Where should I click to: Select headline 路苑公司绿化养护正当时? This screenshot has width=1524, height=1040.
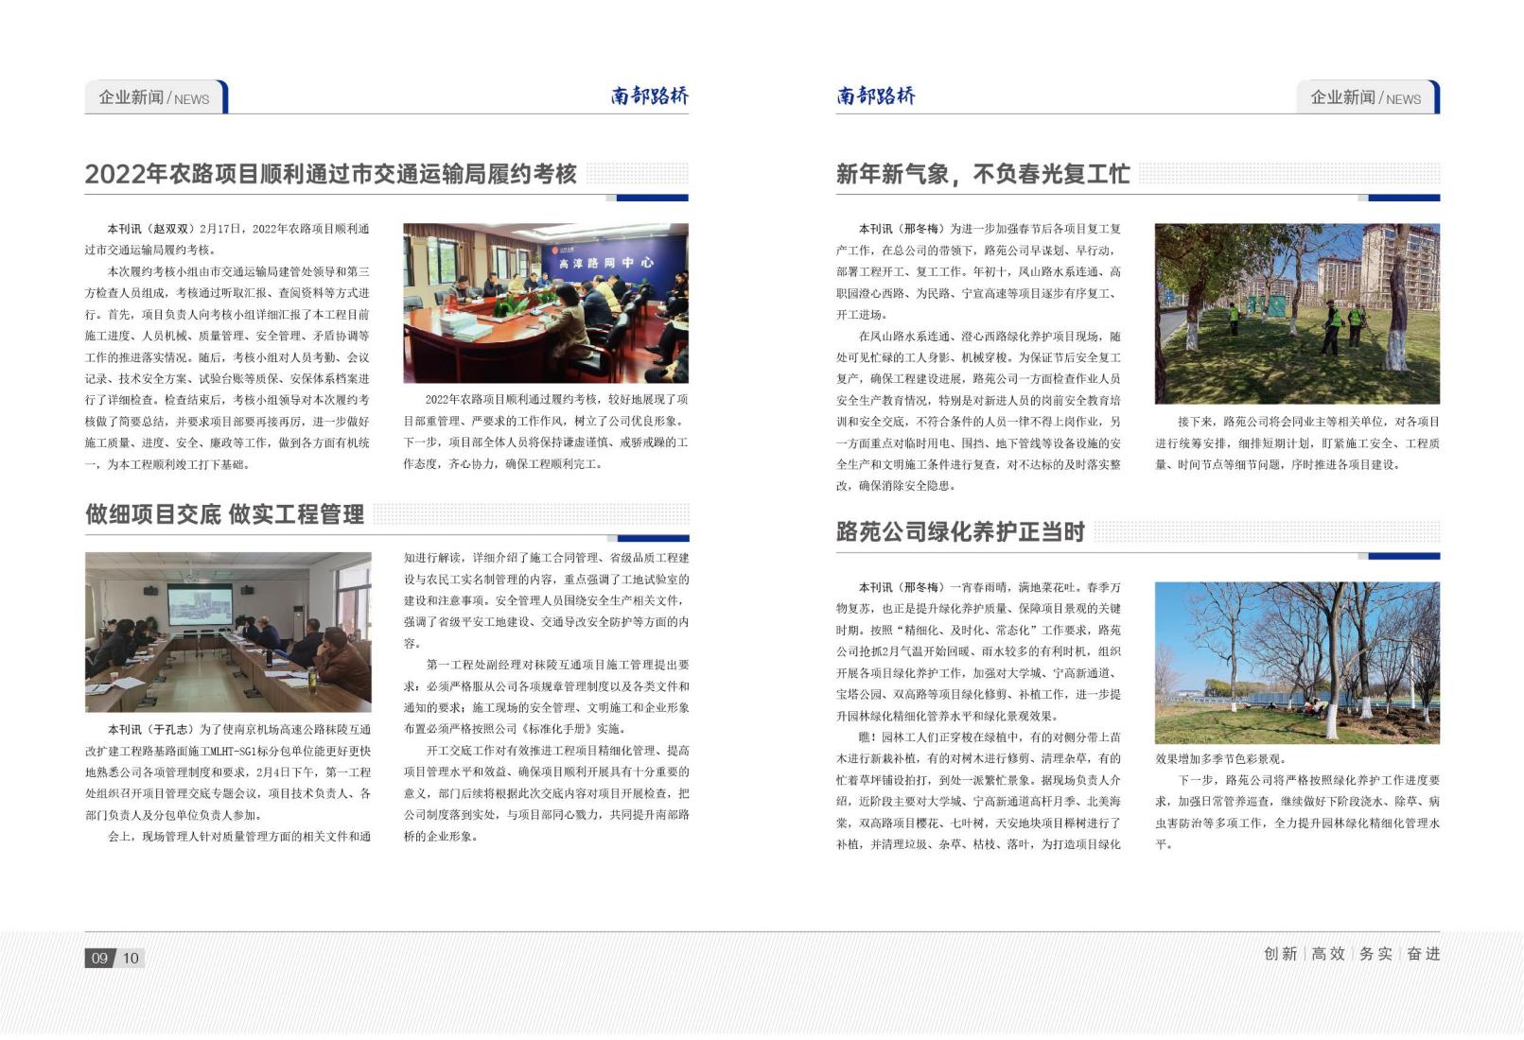tap(960, 532)
